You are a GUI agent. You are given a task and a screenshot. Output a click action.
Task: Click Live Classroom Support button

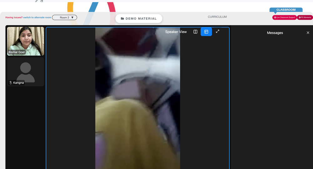coord(285,17)
